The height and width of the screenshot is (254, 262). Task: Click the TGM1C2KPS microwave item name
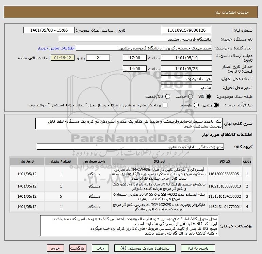coord(159,207)
